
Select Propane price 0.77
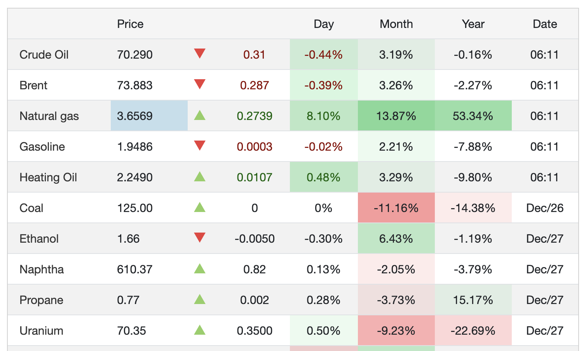(x=128, y=300)
